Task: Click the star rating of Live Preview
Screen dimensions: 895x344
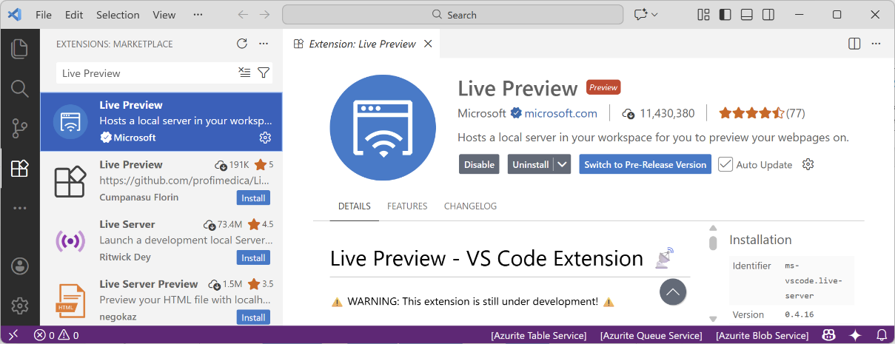Action: tap(762, 113)
